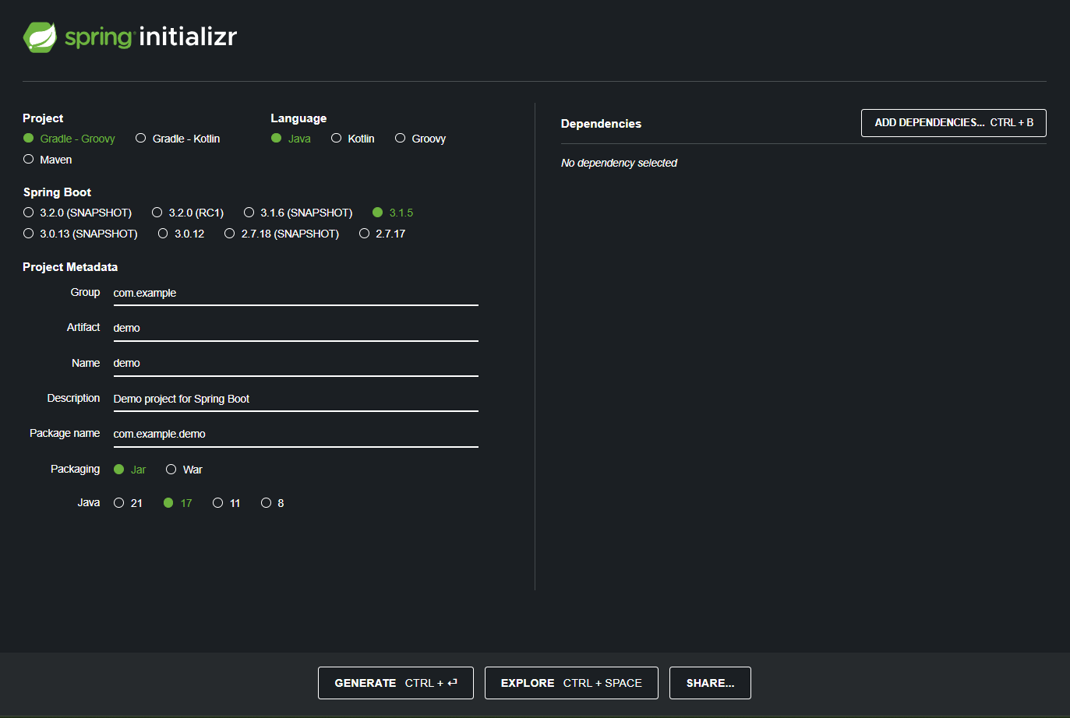
Task: Select Java version 21
Action: tap(128, 503)
